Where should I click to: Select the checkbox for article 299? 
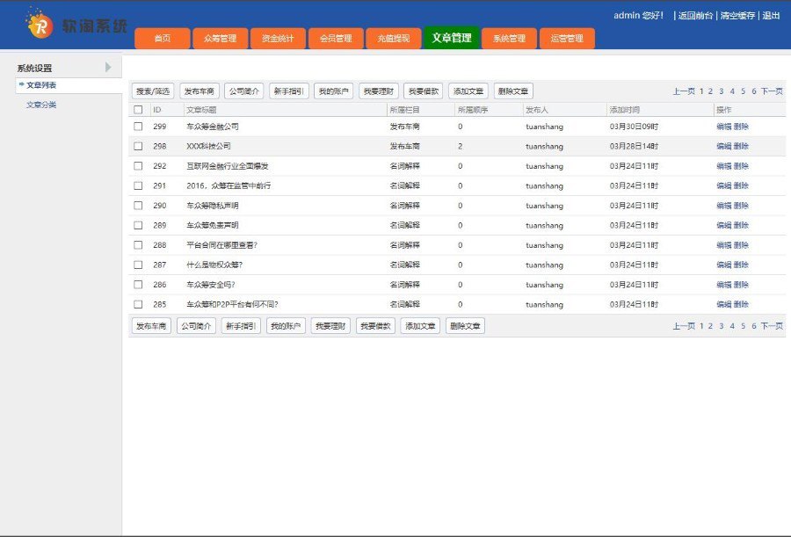click(138, 127)
